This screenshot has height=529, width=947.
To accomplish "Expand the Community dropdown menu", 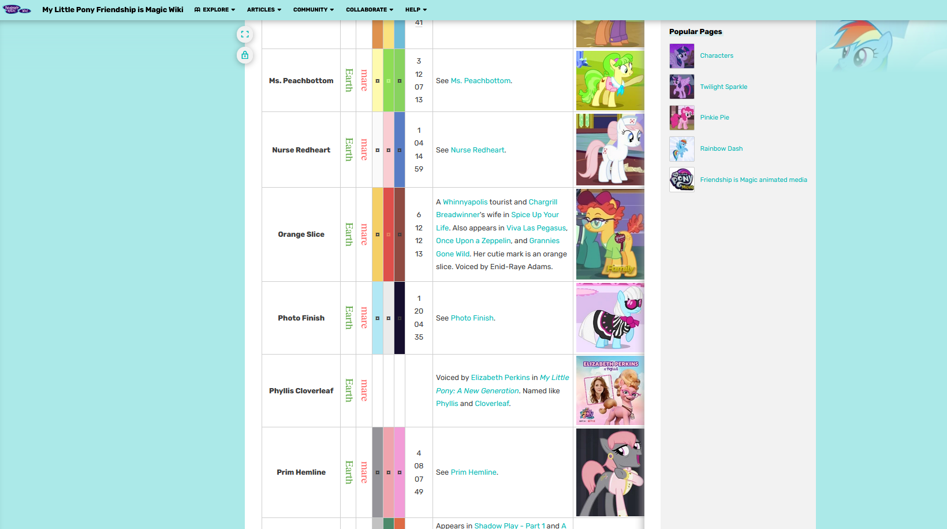I will coord(313,10).
